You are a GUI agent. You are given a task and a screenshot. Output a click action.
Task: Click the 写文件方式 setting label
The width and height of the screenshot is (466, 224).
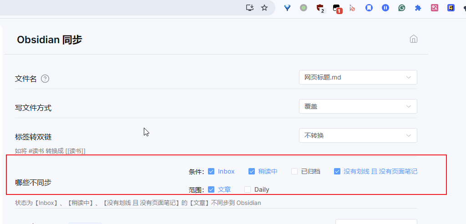coord(33,108)
